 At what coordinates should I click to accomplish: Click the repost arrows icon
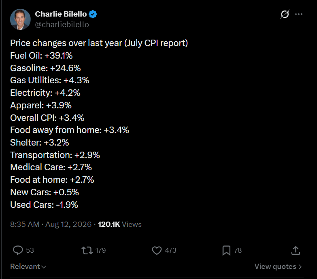(x=87, y=250)
